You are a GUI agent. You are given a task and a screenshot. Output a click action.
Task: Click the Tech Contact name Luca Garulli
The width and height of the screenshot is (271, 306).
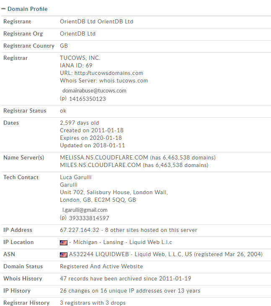[75, 177]
